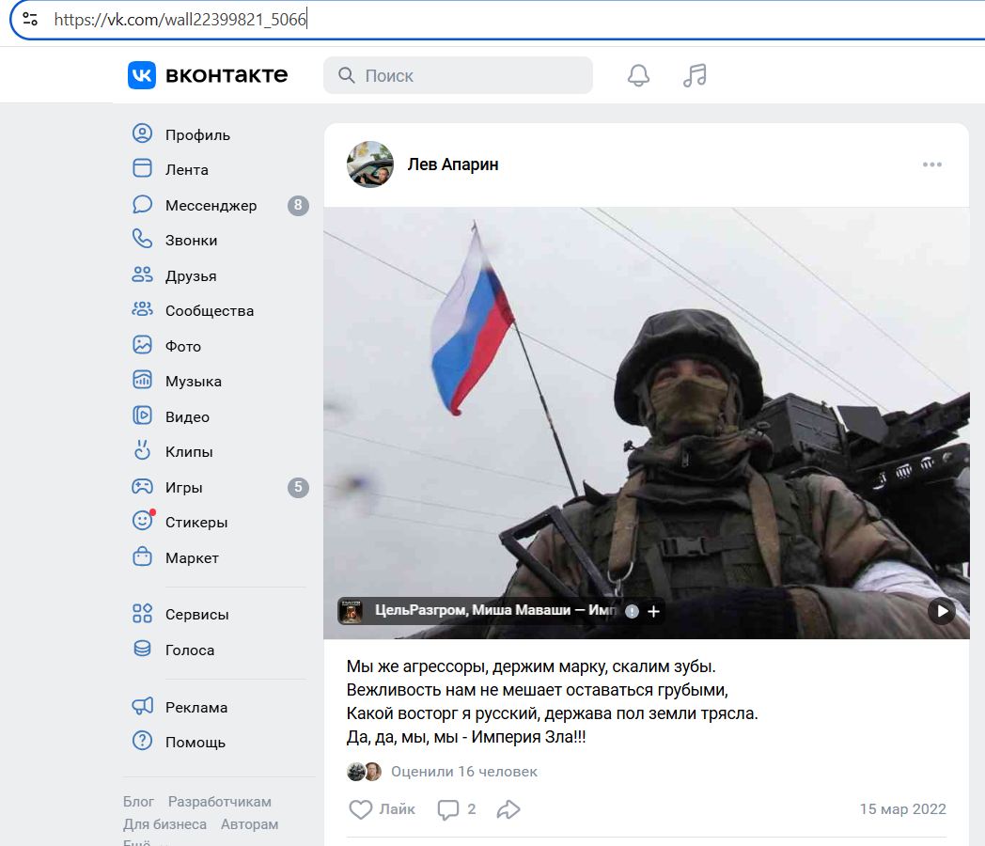Open the Сообщества section
985x846 pixels.
pyautogui.click(x=209, y=311)
